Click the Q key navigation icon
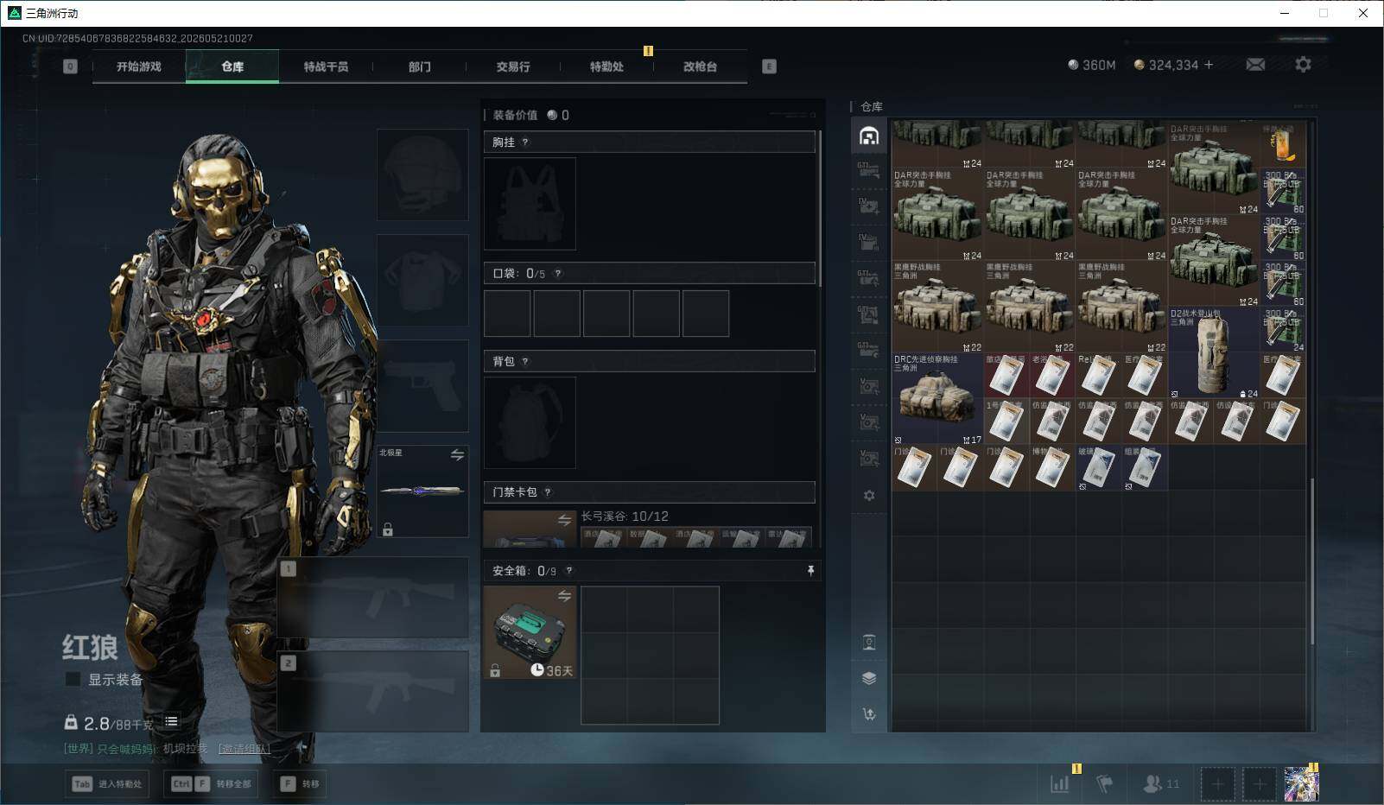1384x805 pixels. (70, 67)
